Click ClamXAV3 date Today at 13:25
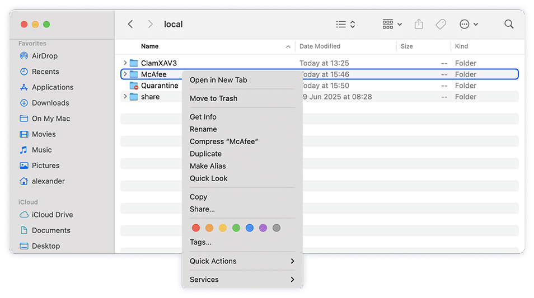 (x=324, y=63)
